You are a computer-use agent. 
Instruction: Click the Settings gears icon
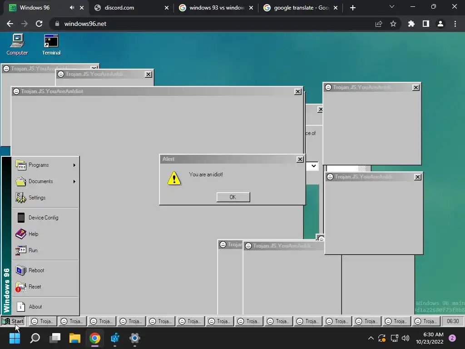tap(21, 198)
